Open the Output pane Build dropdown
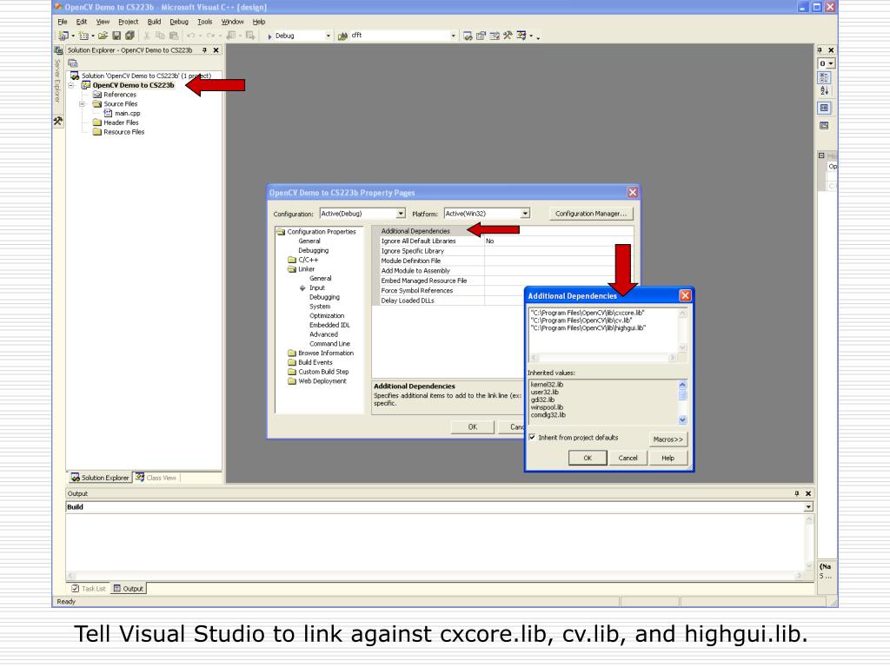Screen dimensions: 890x667 pyautogui.click(x=807, y=507)
